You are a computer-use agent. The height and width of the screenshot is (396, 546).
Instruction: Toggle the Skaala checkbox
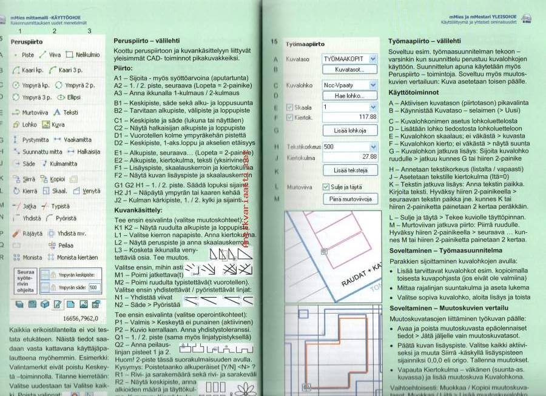click(x=290, y=107)
